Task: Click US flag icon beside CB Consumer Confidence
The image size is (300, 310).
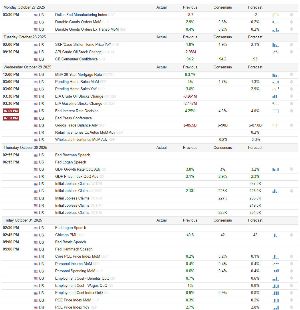Action: pyautogui.click(x=35, y=59)
